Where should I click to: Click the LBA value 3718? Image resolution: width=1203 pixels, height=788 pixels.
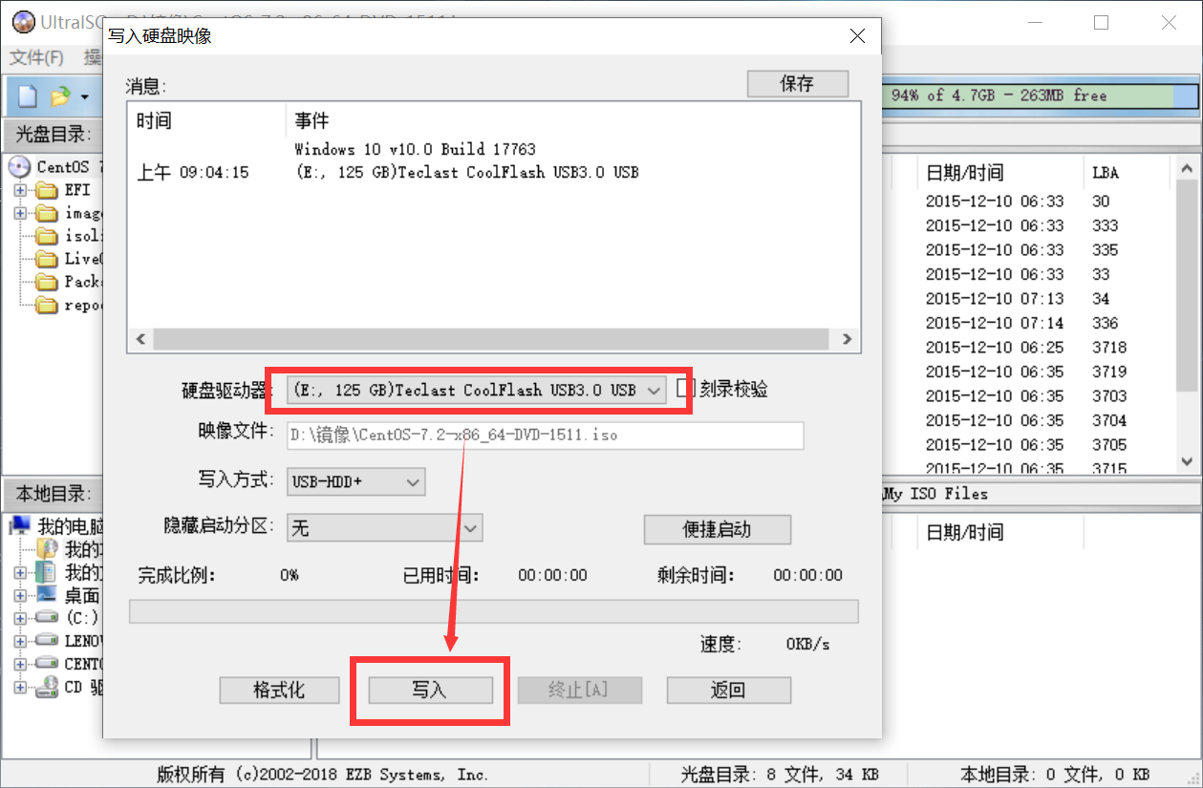tap(1109, 348)
